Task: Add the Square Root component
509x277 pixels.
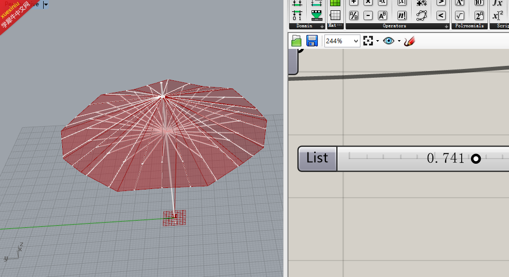Action: (460, 15)
